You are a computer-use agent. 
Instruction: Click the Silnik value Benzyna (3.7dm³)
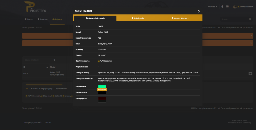(105, 44)
